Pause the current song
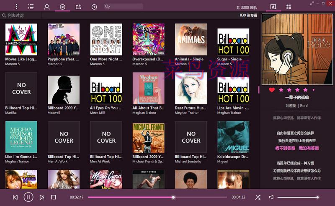 pyautogui.click(x=28, y=197)
